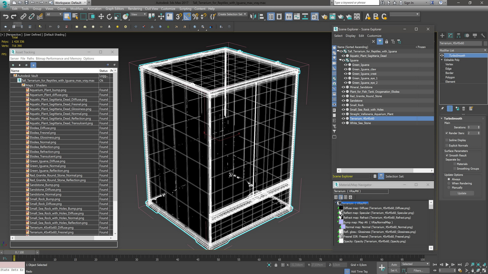This screenshot has height=274, width=488.
Task: Open the Graph Editors menu
Action: [x=115, y=9]
